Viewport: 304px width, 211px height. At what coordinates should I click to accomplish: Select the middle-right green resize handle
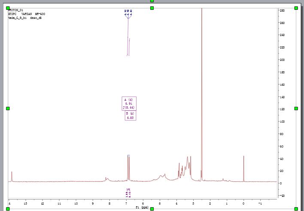296,109
